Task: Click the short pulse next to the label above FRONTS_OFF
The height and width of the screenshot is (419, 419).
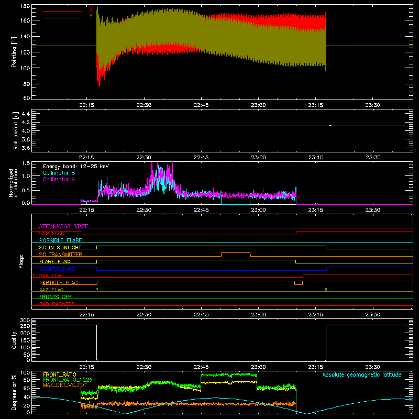Action: (x=97, y=290)
